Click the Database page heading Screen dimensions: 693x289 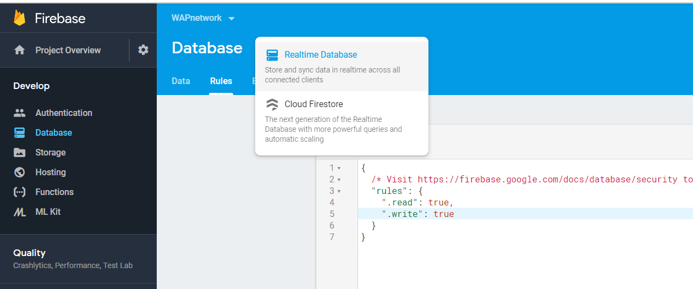coord(207,48)
